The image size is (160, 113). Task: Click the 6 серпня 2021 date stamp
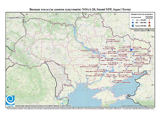(16, 18)
